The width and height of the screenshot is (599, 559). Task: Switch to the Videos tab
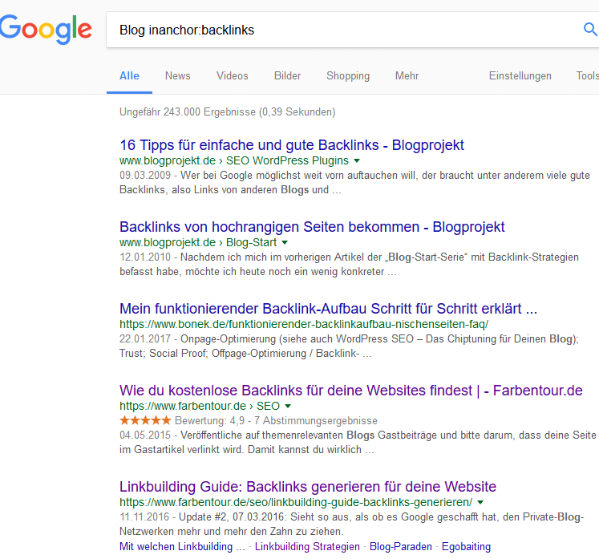click(233, 75)
